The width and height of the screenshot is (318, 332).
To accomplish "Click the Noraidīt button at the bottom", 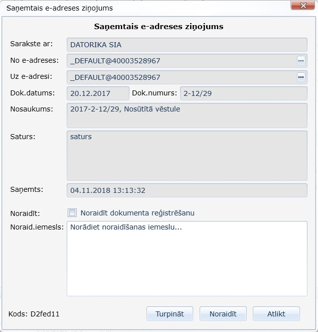I will click(223, 314).
